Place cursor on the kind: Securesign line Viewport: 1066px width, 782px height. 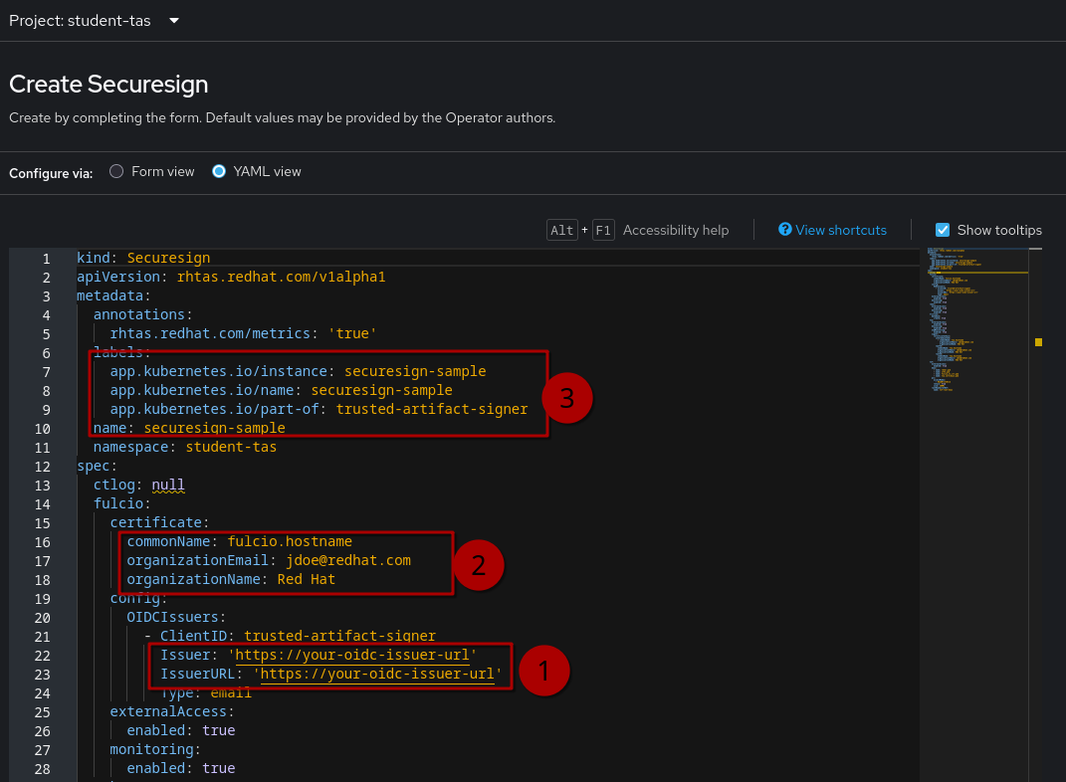click(143, 258)
